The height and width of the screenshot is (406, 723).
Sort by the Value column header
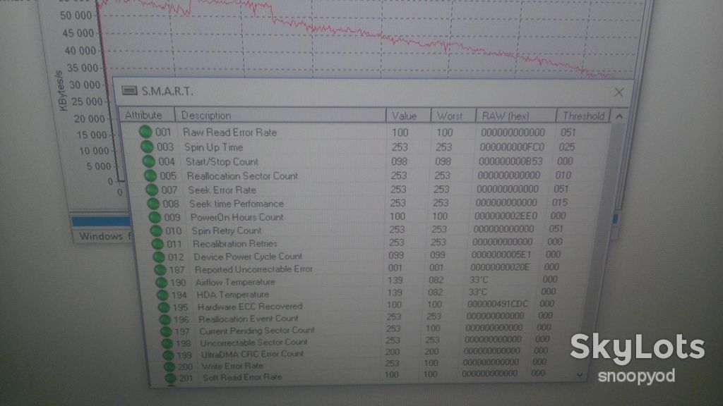(x=409, y=116)
